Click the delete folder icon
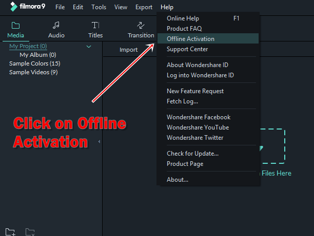Viewport: 314px width, 236px height. [x=30, y=232]
